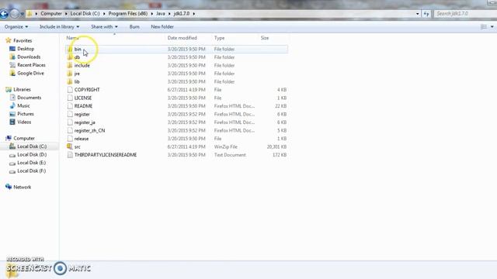Screen dimensions: 497x279
Task: Select the jre folder icon
Action: [x=70, y=74]
